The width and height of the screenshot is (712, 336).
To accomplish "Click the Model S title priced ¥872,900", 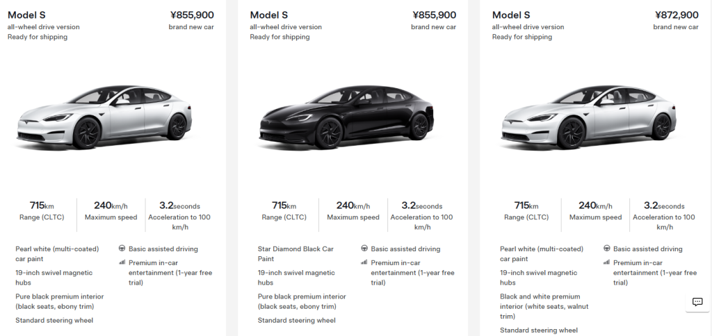I will point(511,15).
